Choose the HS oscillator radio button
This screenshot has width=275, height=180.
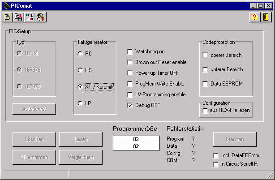coord(80,70)
